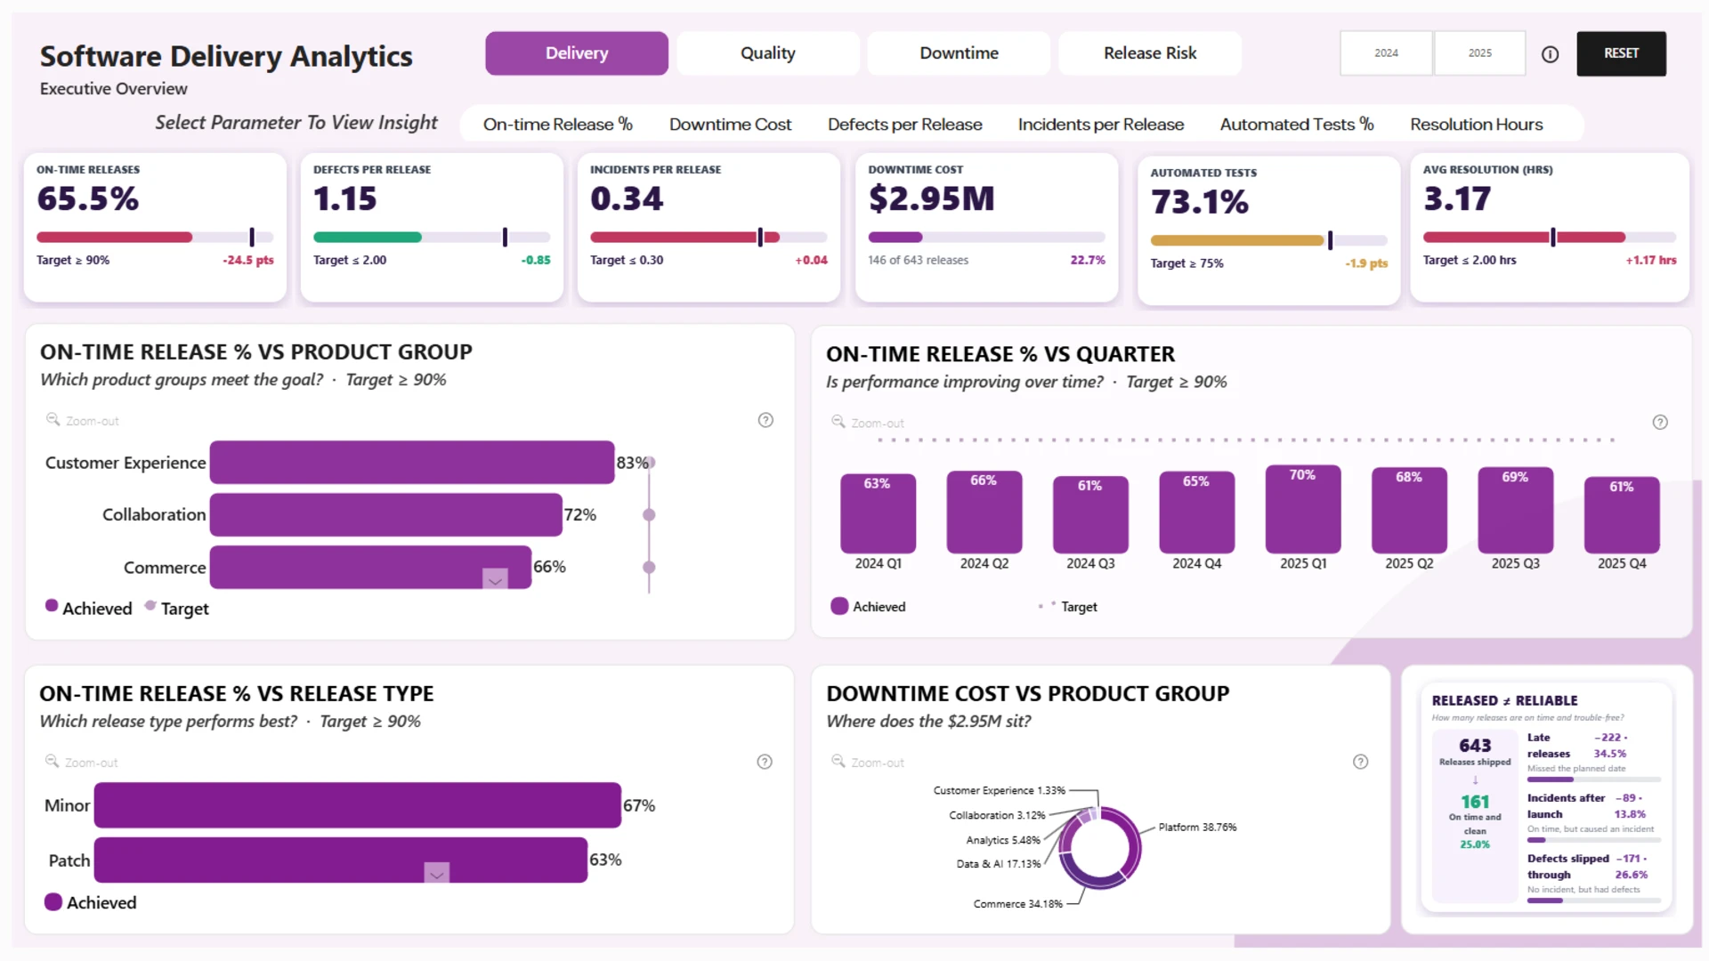1709x961 pixels.
Task: Click the Automated Tests 73.1% value
Action: click(1200, 202)
